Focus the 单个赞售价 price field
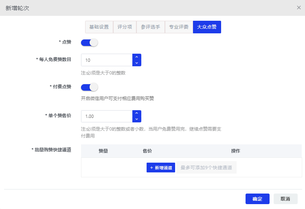305x209 pixels. (x=107, y=116)
